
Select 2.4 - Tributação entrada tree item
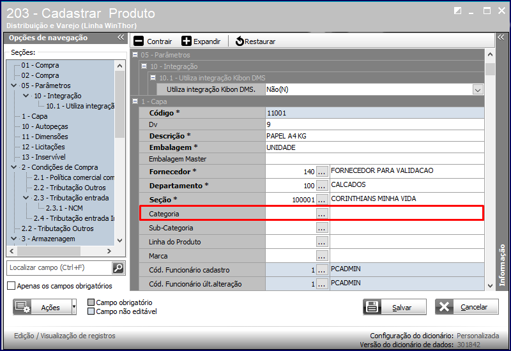tap(74, 218)
